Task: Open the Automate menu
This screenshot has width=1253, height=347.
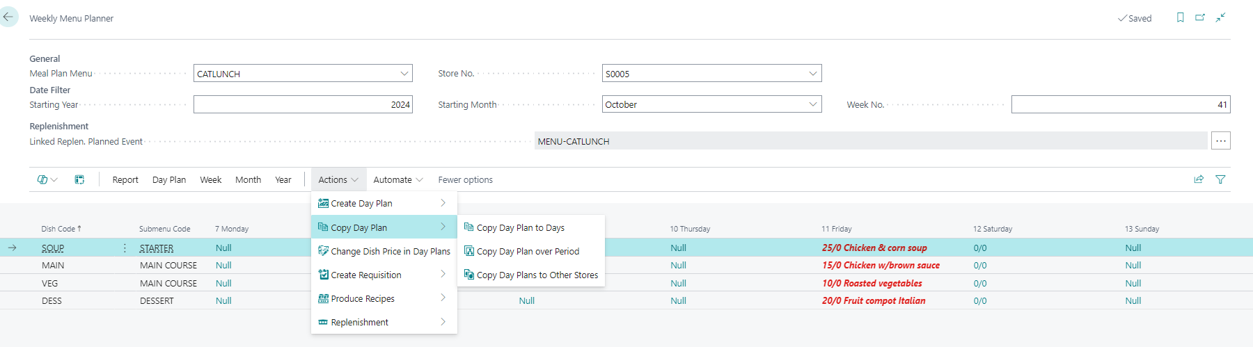Action: click(x=397, y=180)
